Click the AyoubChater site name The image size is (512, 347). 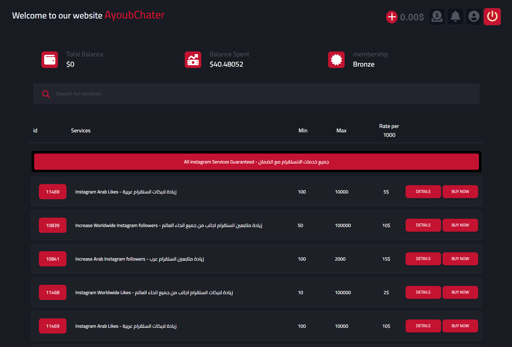point(135,15)
